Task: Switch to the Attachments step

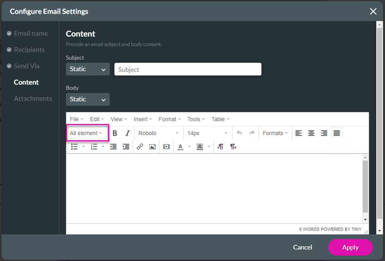Action: [33, 98]
